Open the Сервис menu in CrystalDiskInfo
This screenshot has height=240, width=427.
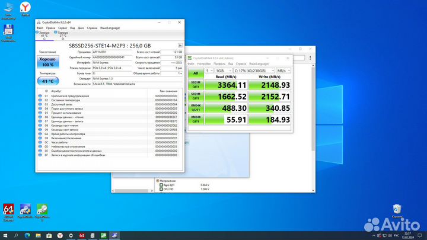(62, 27)
